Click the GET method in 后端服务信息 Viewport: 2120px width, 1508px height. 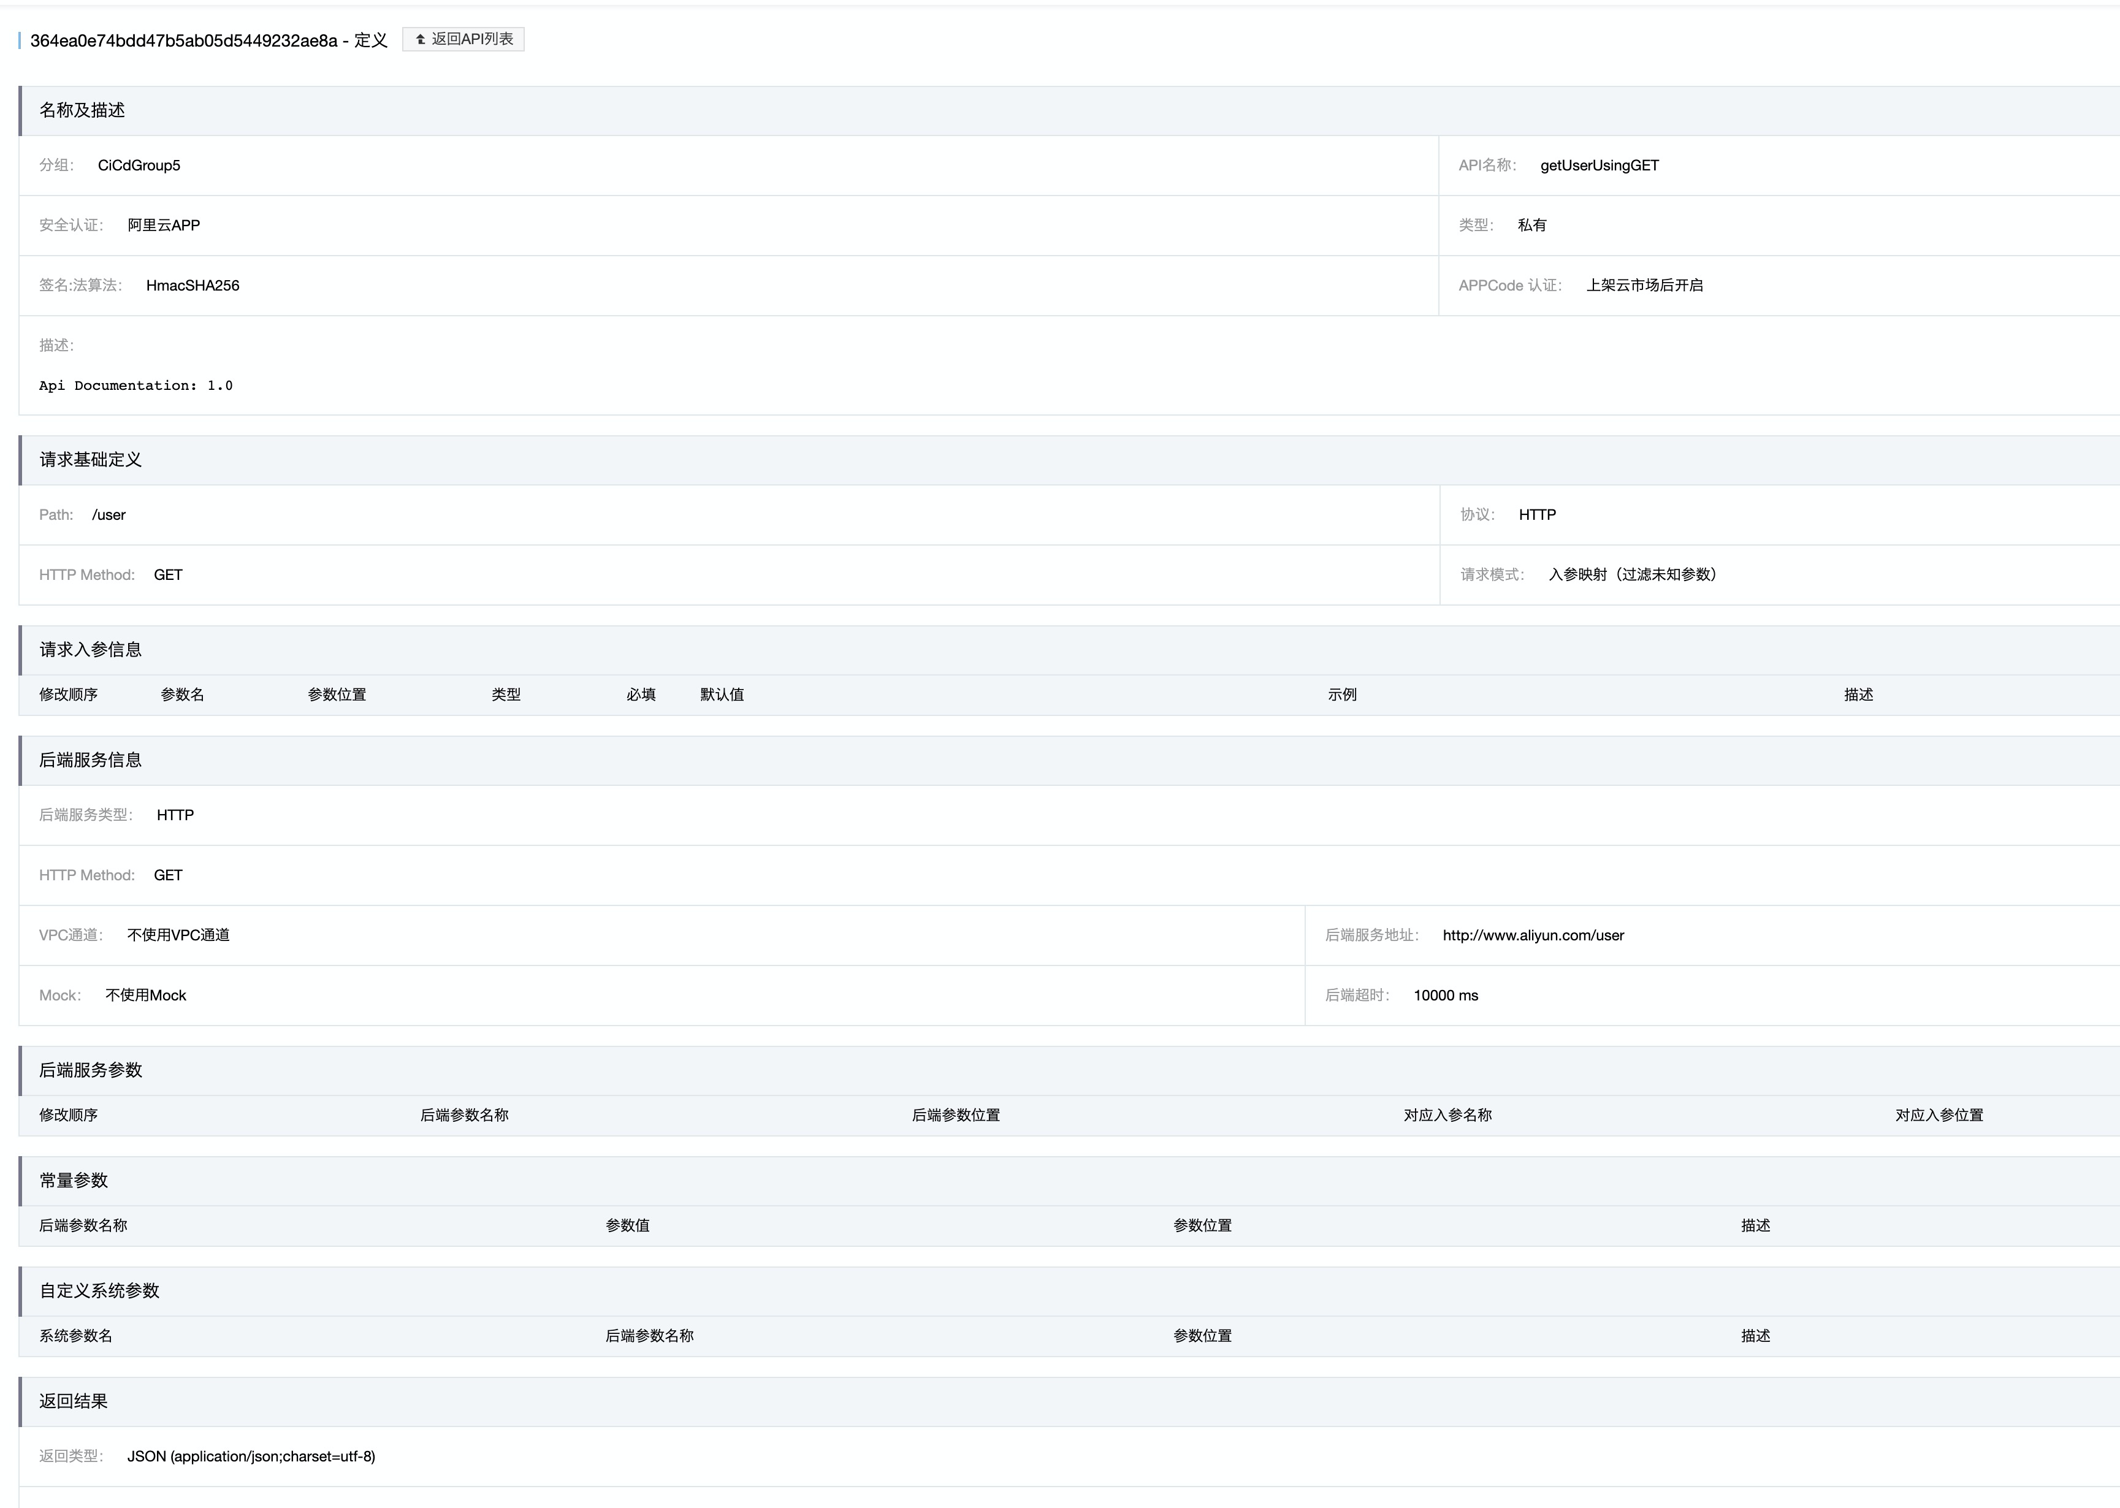click(168, 875)
